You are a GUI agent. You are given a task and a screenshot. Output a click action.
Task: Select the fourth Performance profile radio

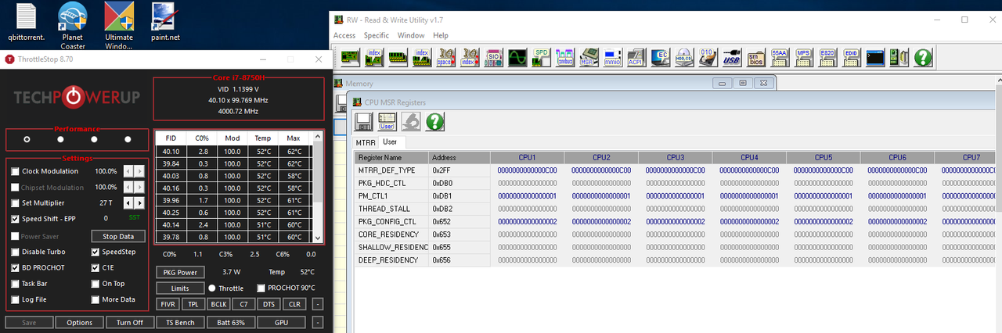coord(128,140)
